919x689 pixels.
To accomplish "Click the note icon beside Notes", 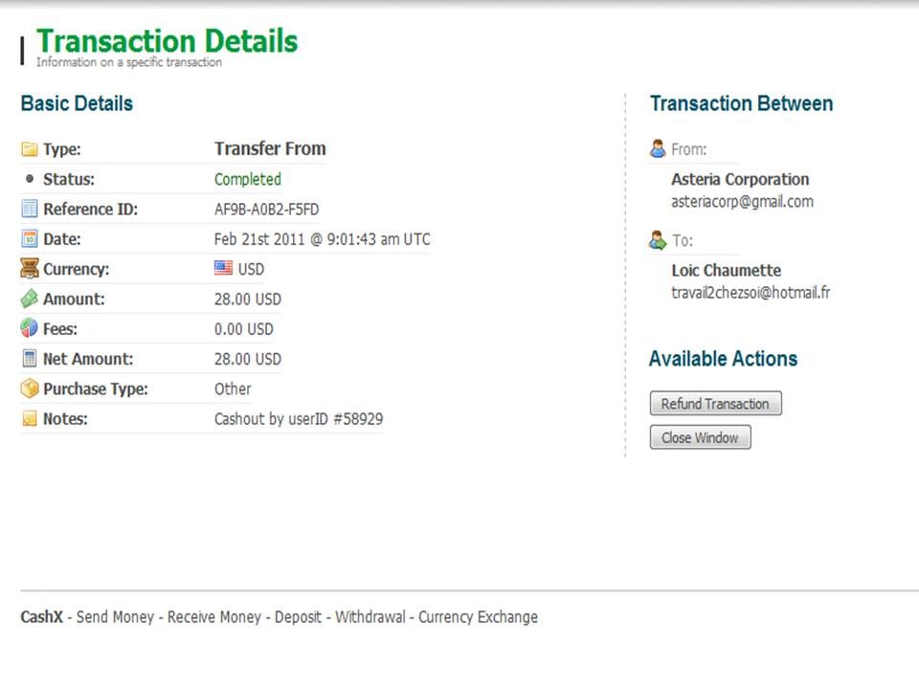I will tap(30, 418).
